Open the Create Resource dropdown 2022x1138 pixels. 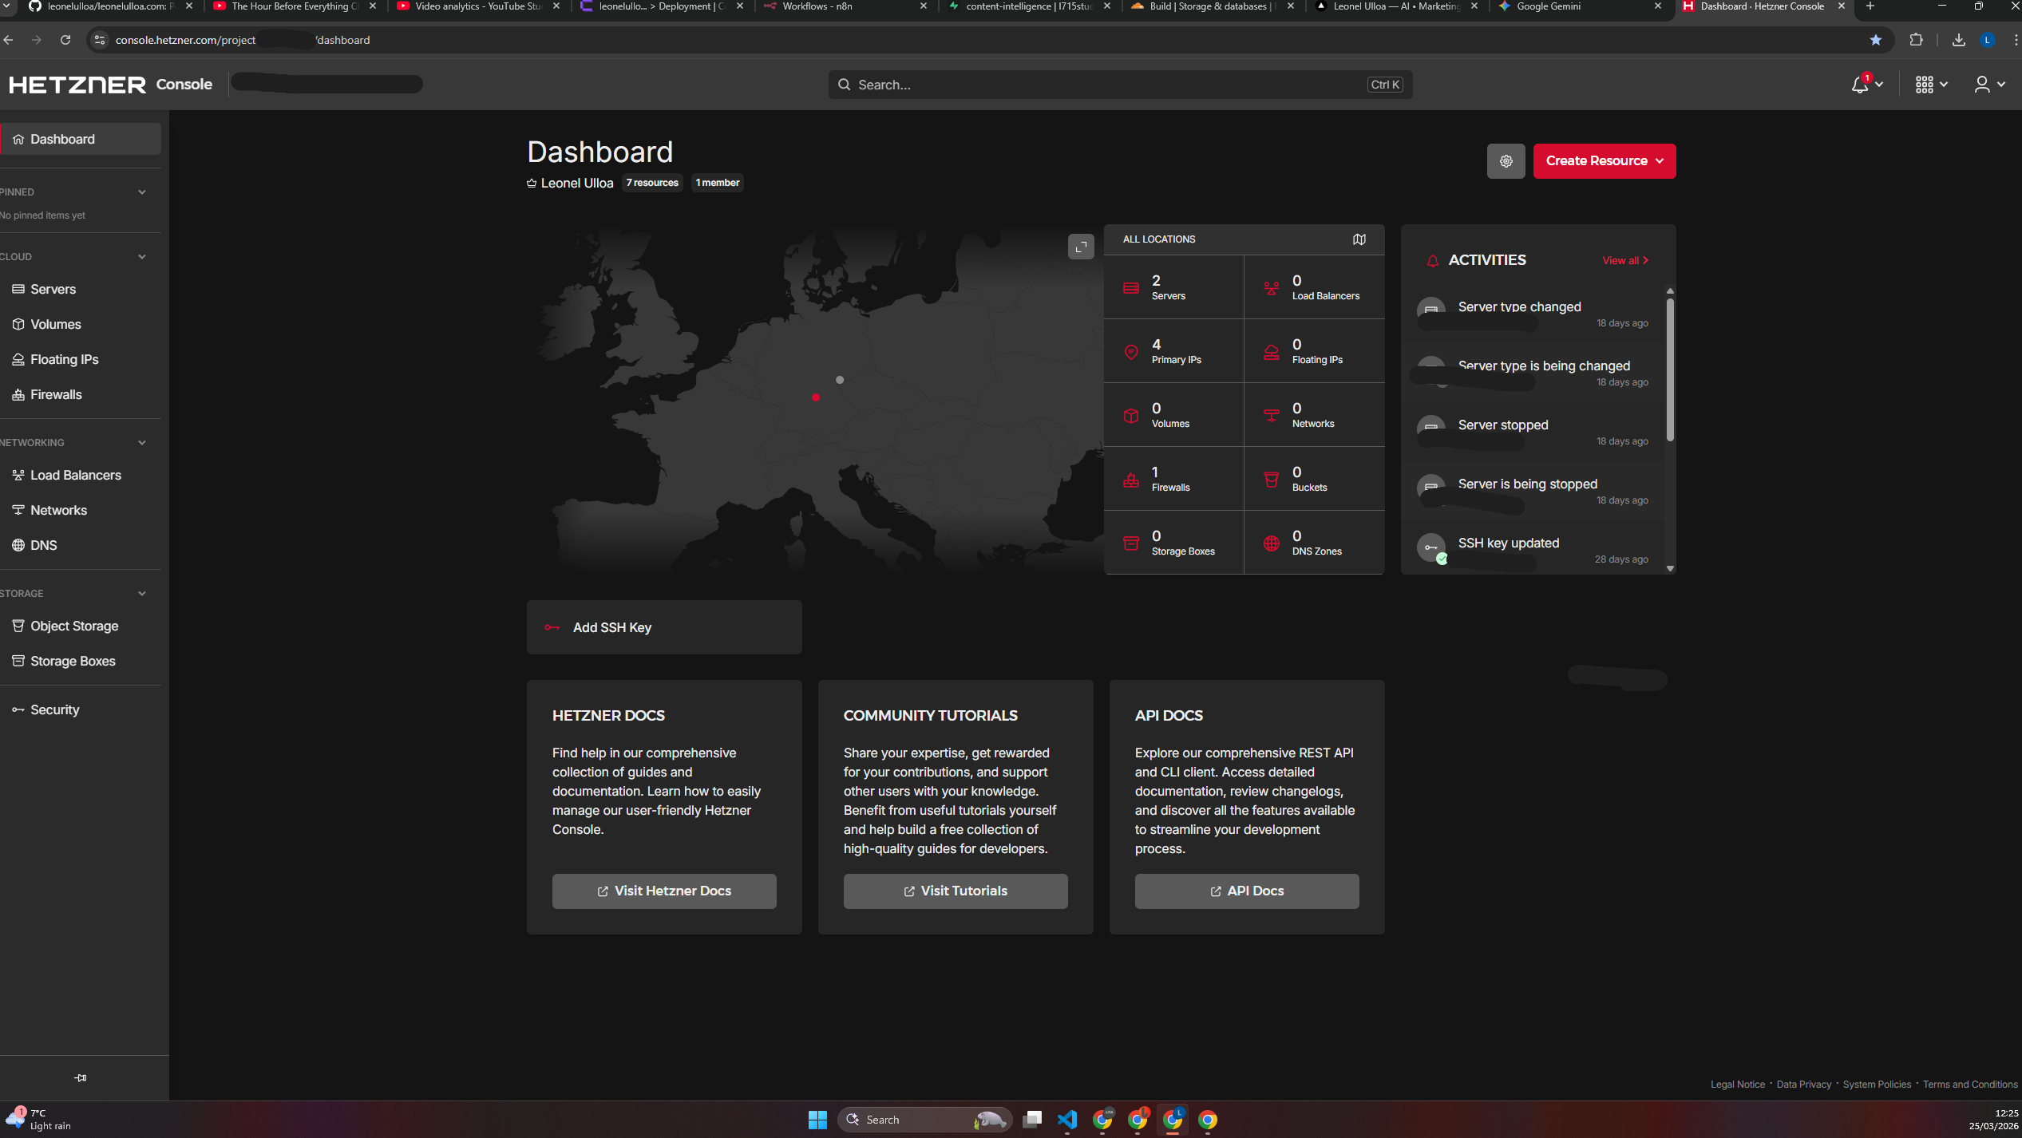pyautogui.click(x=1604, y=160)
